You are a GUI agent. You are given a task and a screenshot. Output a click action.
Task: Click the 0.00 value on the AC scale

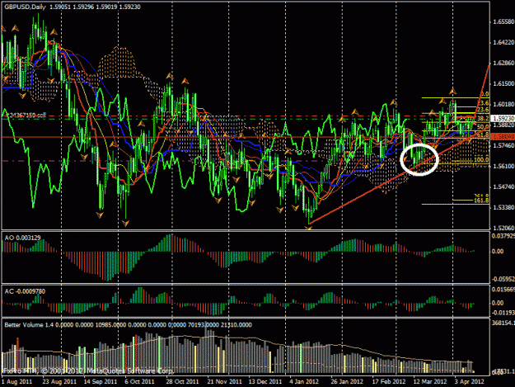coord(497,303)
